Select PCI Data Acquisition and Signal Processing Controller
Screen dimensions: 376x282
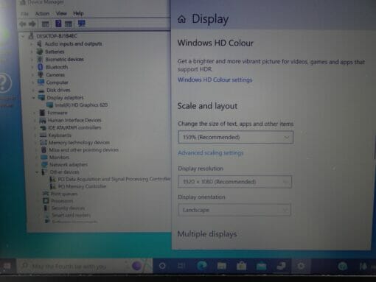114,179
